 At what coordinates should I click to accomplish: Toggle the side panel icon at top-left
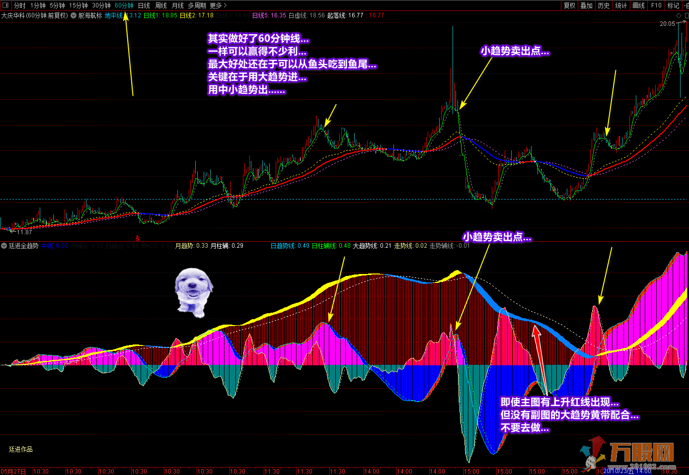coord(6,5)
